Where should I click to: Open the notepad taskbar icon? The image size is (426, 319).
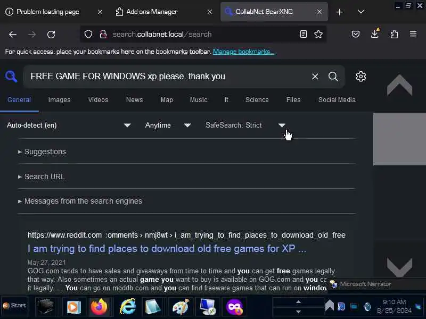pyautogui.click(x=153, y=307)
